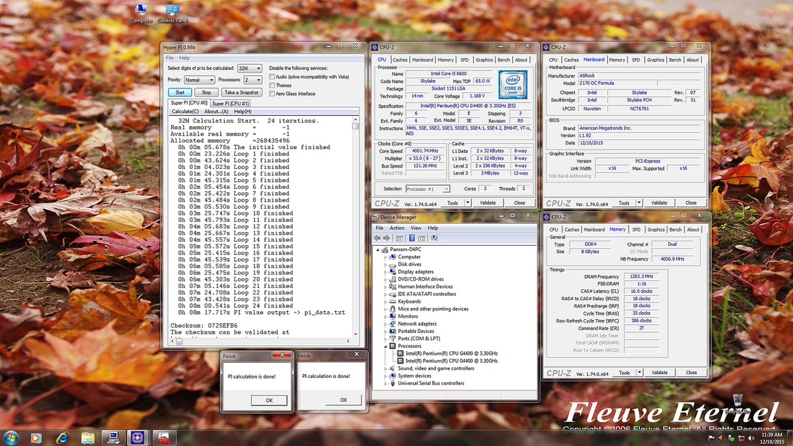Open Calculate(C) menu in Super PI
The width and height of the screenshot is (793, 446).
(x=185, y=111)
